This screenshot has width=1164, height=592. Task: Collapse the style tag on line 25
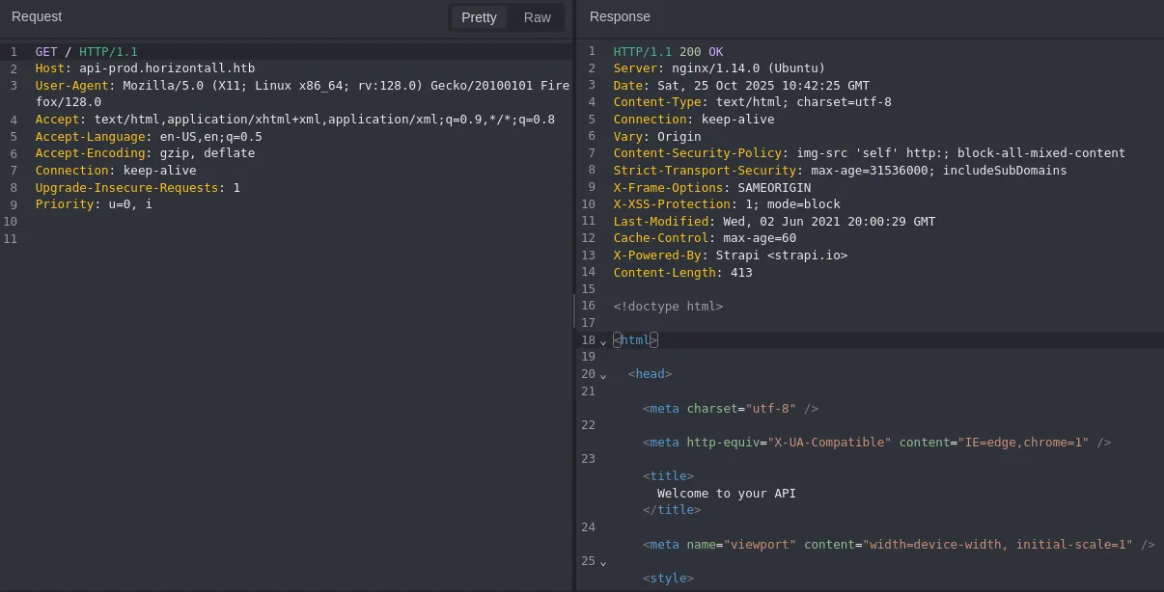pyautogui.click(x=603, y=562)
